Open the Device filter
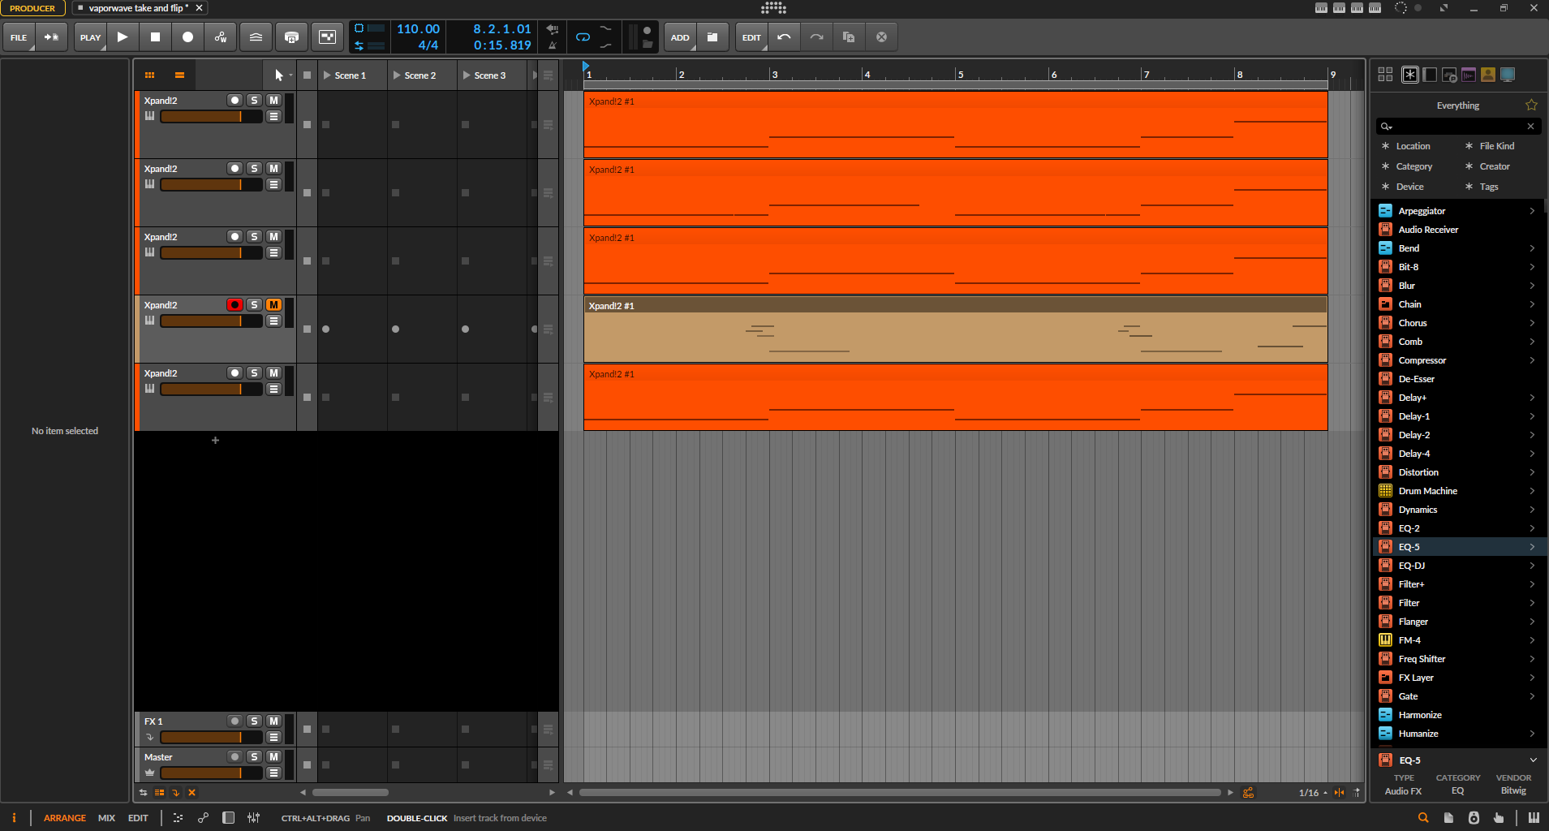The image size is (1549, 831). (1409, 187)
